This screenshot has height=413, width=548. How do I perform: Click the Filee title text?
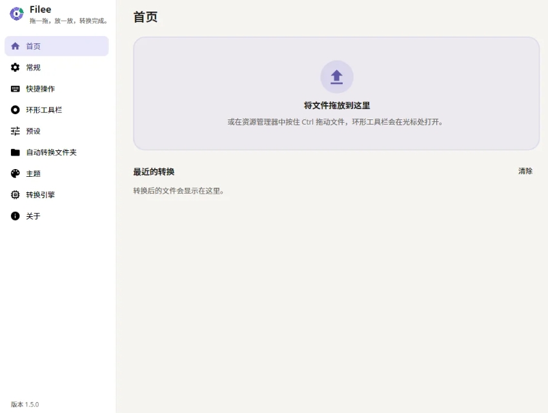[x=41, y=10]
